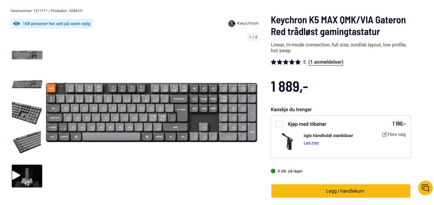The width and height of the screenshot is (434, 205).
Task: Select the first top-view keyboard thumbnail
Action: click(27, 55)
